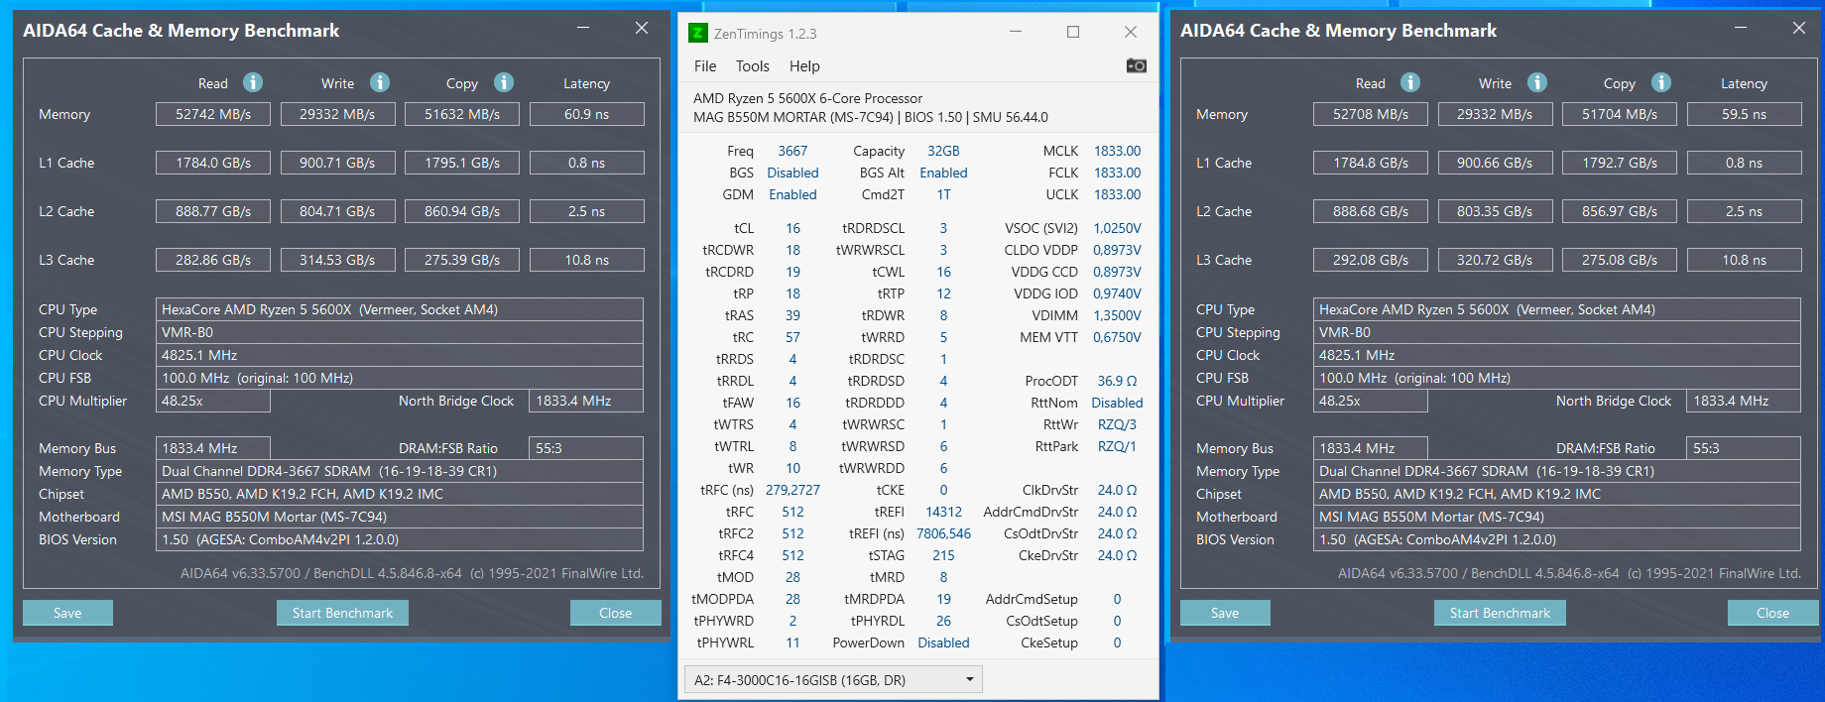
Task: Click Memory Copy 51704 MB/s in right window
Action: (x=1620, y=114)
